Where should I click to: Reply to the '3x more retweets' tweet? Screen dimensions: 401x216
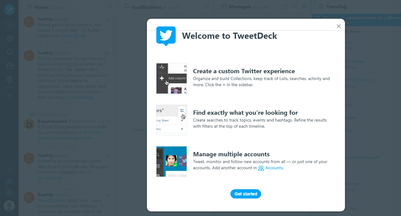coord(40,42)
